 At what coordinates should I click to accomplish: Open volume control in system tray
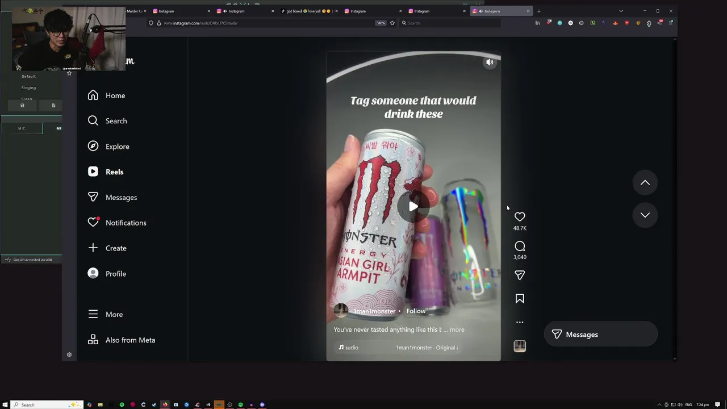tap(680, 405)
